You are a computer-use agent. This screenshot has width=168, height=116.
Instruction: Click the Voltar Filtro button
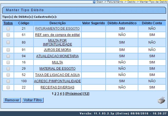coord(33,100)
